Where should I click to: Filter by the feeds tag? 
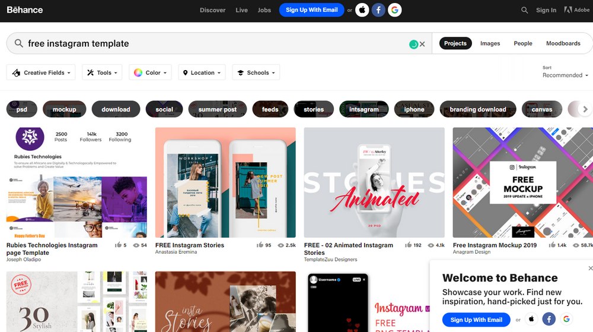click(270, 109)
